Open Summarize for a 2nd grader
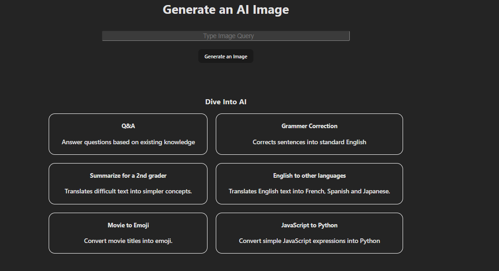The width and height of the screenshot is (499, 271). coord(128,184)
